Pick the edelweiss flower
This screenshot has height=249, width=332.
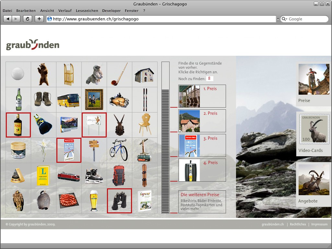coord(43,150)
